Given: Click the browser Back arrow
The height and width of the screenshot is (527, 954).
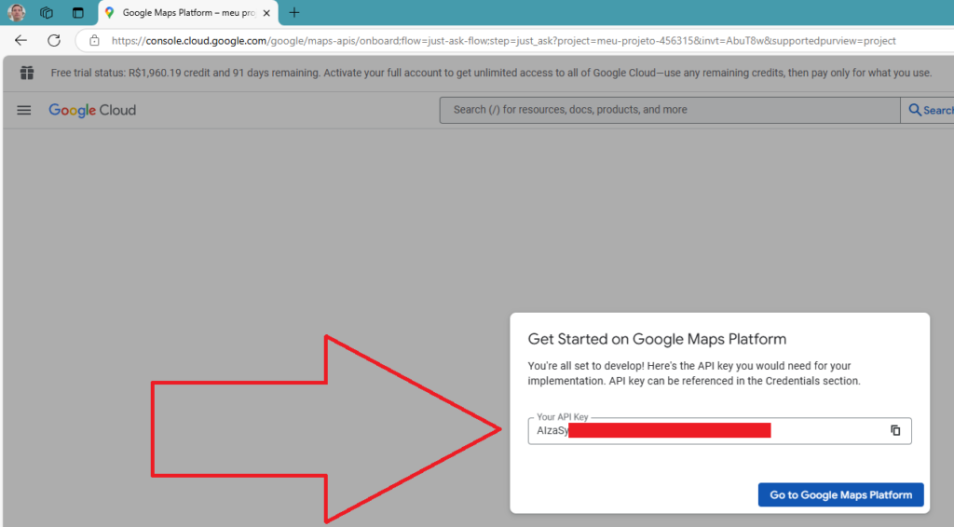Looking at the screenshot, I should 20,41.
